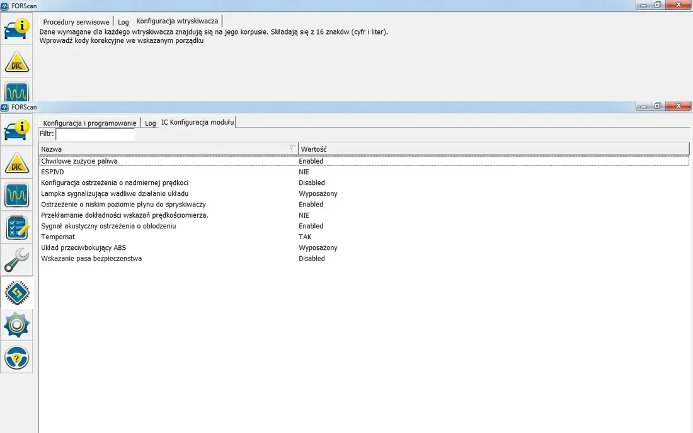Click Enabled value for Sygnał akustyczny
Viewport: 693px width, 433px height.
coord(311,226)
